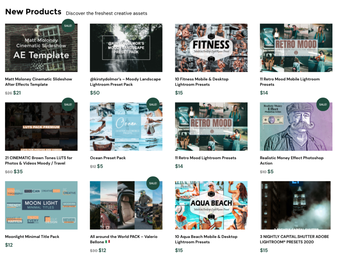Open the 21 CINEMATIC Brown Tones LUTS link

(39, 161)
